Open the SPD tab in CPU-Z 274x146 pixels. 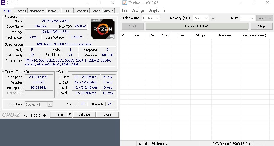click(67, 11)
